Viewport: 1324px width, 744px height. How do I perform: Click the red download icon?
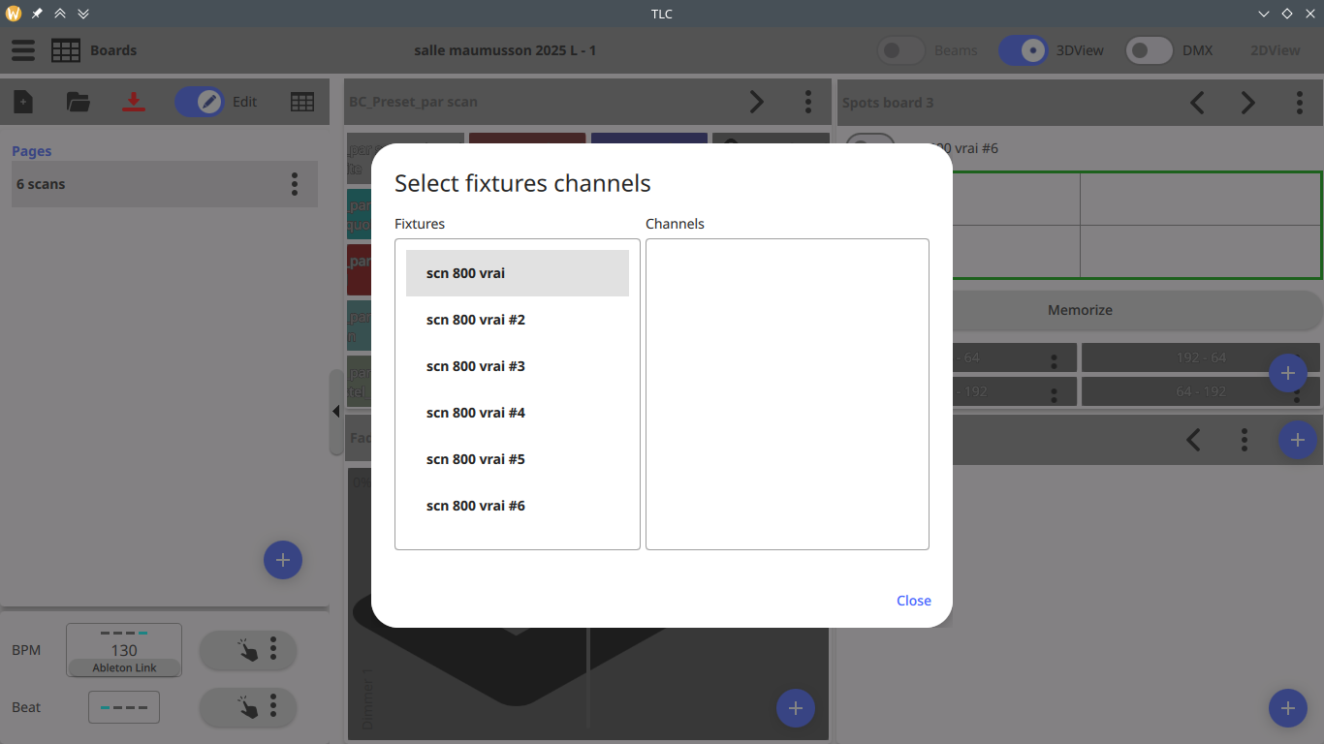pos(134,102)
